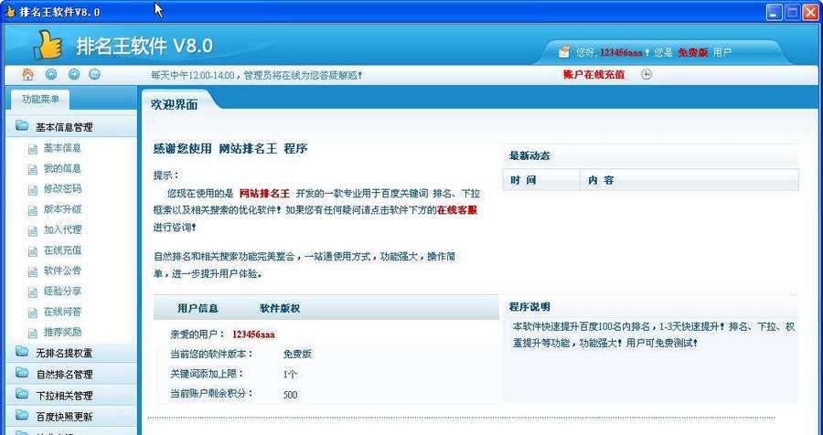
Task: Click the notepad icon before 您好
Action: pyautogui.click(x=564, y=51)
